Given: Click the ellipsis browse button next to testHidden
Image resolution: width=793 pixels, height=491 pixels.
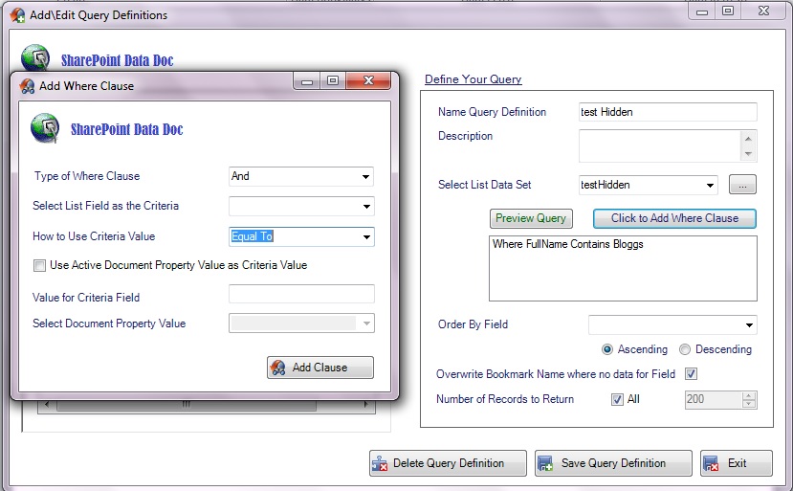Looking at the screenshot, I should (x=742, y=185).
